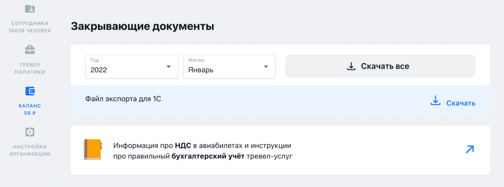Image resolution: width=504 pixels, height=187 pixels.
Task: Click the blue download icon beside Скачать
Action: [x=435, y=100]
